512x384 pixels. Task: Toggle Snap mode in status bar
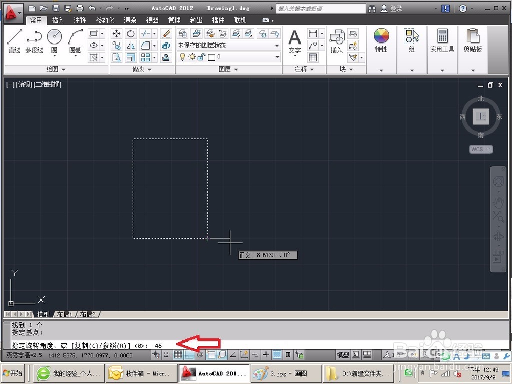pyautogui.click(x=167, y=355)
